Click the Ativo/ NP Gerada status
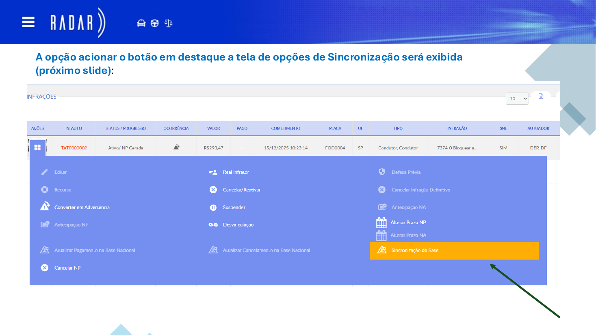Screen dimensions: 596x335 pos(126,148)
